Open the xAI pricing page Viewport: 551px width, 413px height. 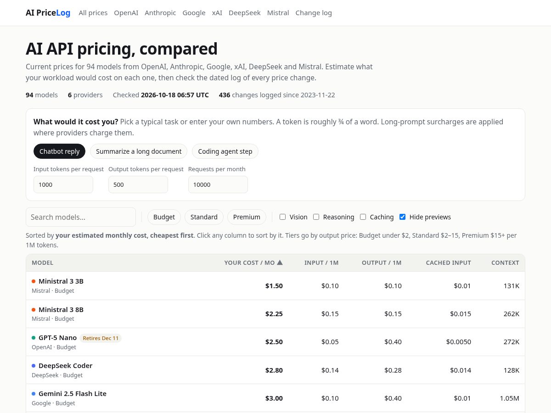coord(217,13)
